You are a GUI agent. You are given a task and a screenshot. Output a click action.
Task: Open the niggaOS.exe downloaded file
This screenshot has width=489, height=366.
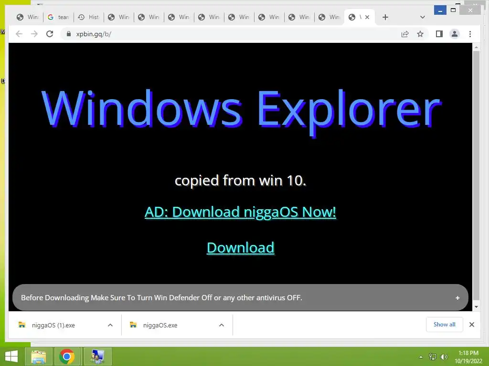160,325
